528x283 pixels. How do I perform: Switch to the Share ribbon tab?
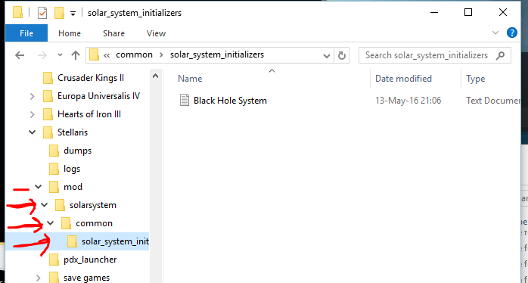[113, 33]
